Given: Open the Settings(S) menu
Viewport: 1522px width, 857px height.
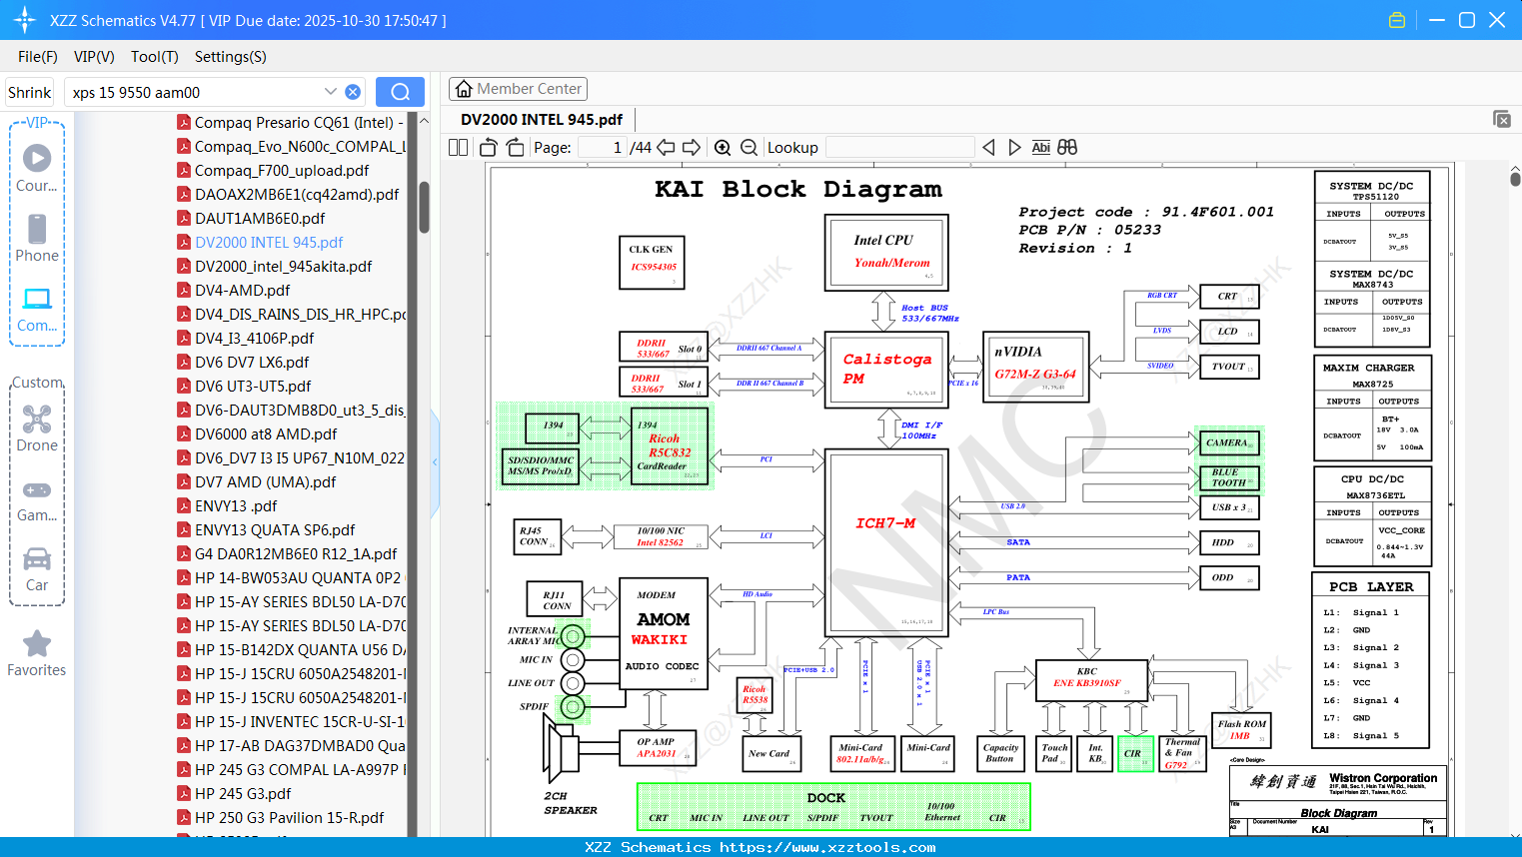Looking at the screenshot, I should point(231,57).
